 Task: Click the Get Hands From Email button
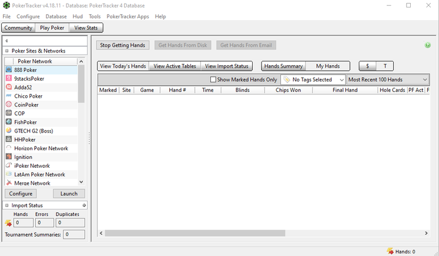point(246,45)
